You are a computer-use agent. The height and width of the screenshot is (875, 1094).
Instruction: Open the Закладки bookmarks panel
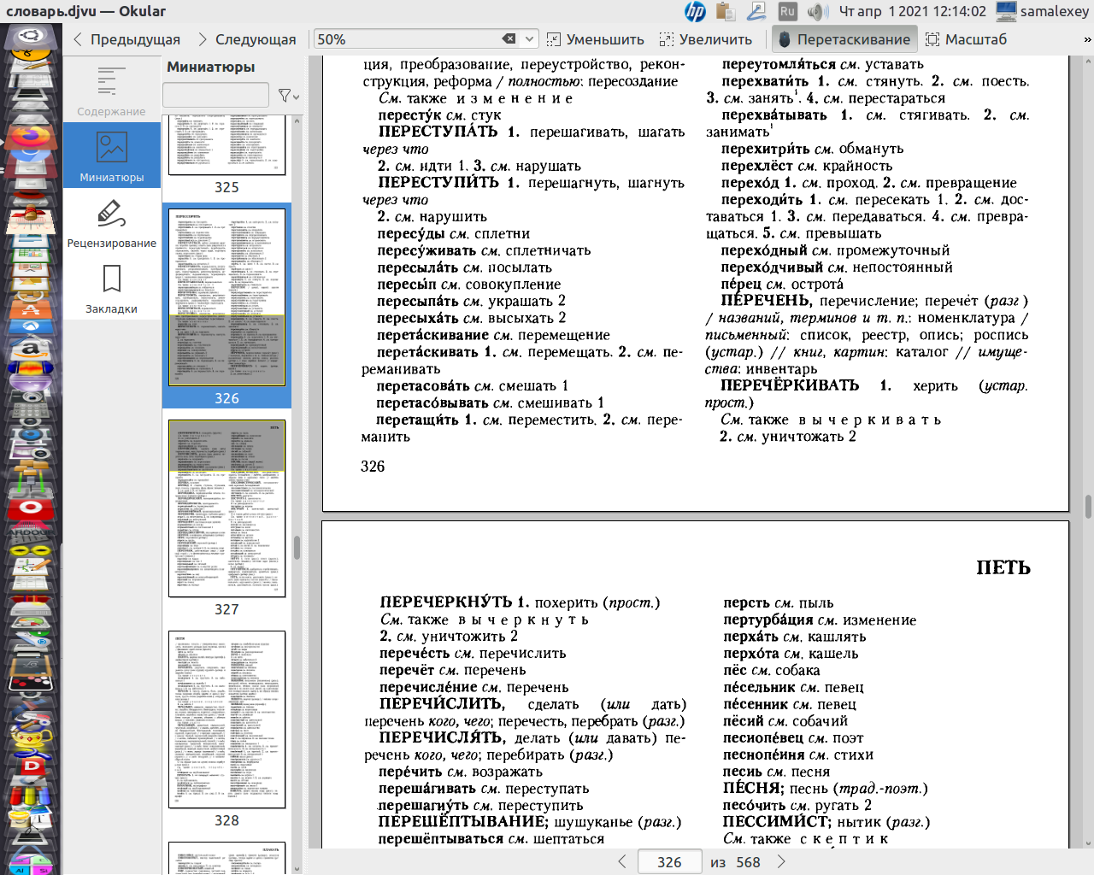111,288
